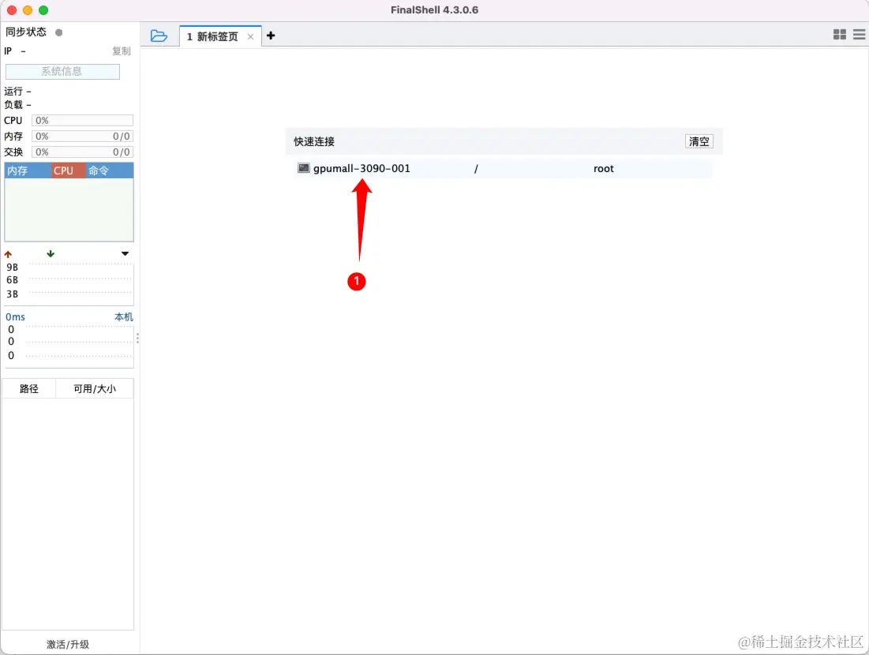Click the 快速连接 header label

coord(314,142)
